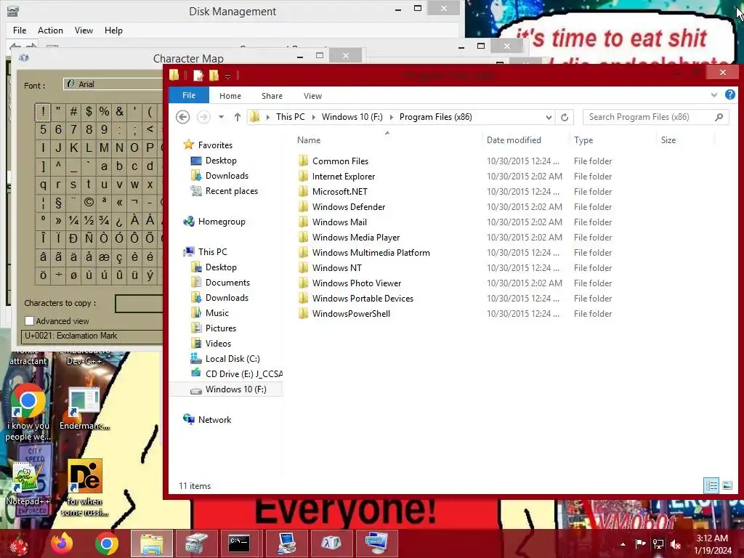Select the Common Files folder
The height and width of the screenshot is (558, 744).
340,161
